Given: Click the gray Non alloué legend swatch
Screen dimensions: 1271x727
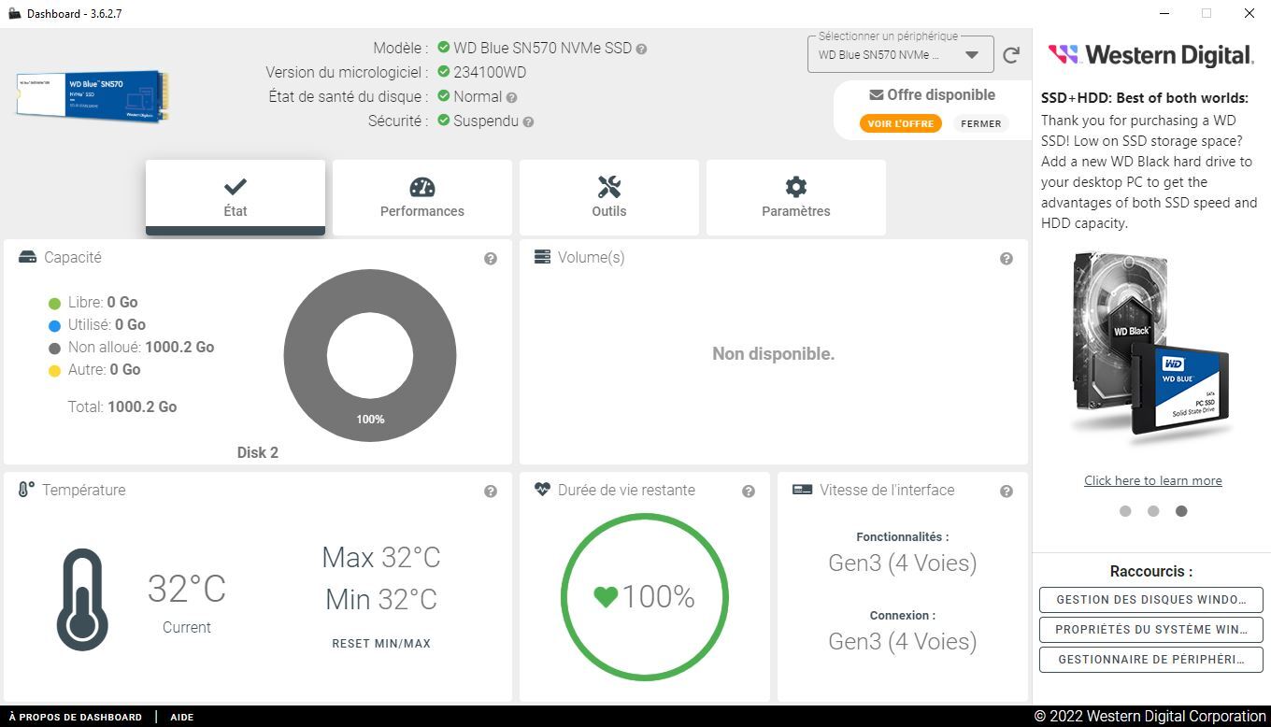Looking at the screenshot, I should pyautogui.click(x=54, y=349).
